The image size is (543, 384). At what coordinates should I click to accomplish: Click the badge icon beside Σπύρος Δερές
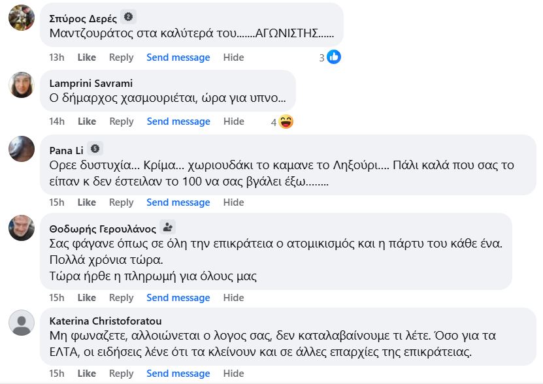coord(129,17)
